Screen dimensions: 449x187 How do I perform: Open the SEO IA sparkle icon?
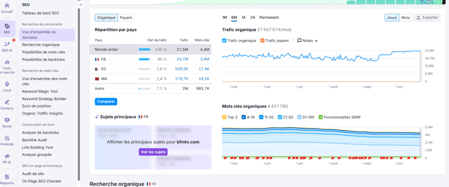[x=7, y=44]
